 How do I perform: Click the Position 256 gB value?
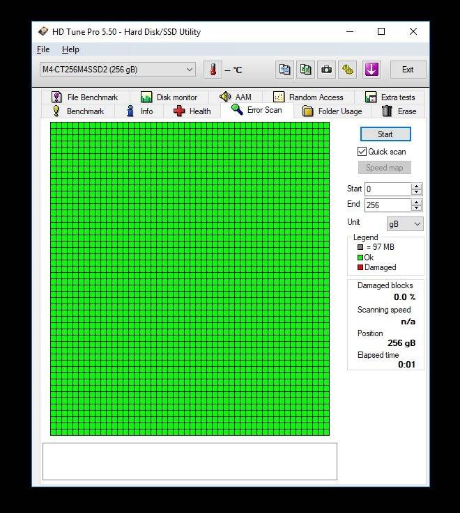click(x=401, y=343)
